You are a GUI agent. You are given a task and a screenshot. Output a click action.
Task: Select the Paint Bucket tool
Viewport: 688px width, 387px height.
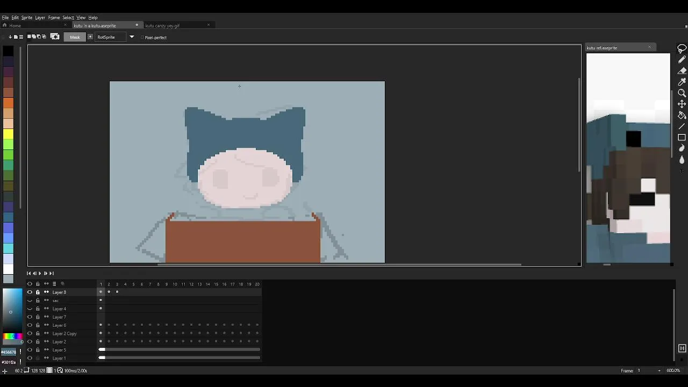click(682, 115)
